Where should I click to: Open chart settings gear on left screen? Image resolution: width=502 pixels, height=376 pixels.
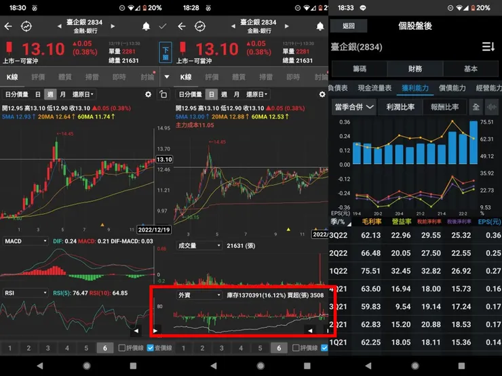pos(148,94)
